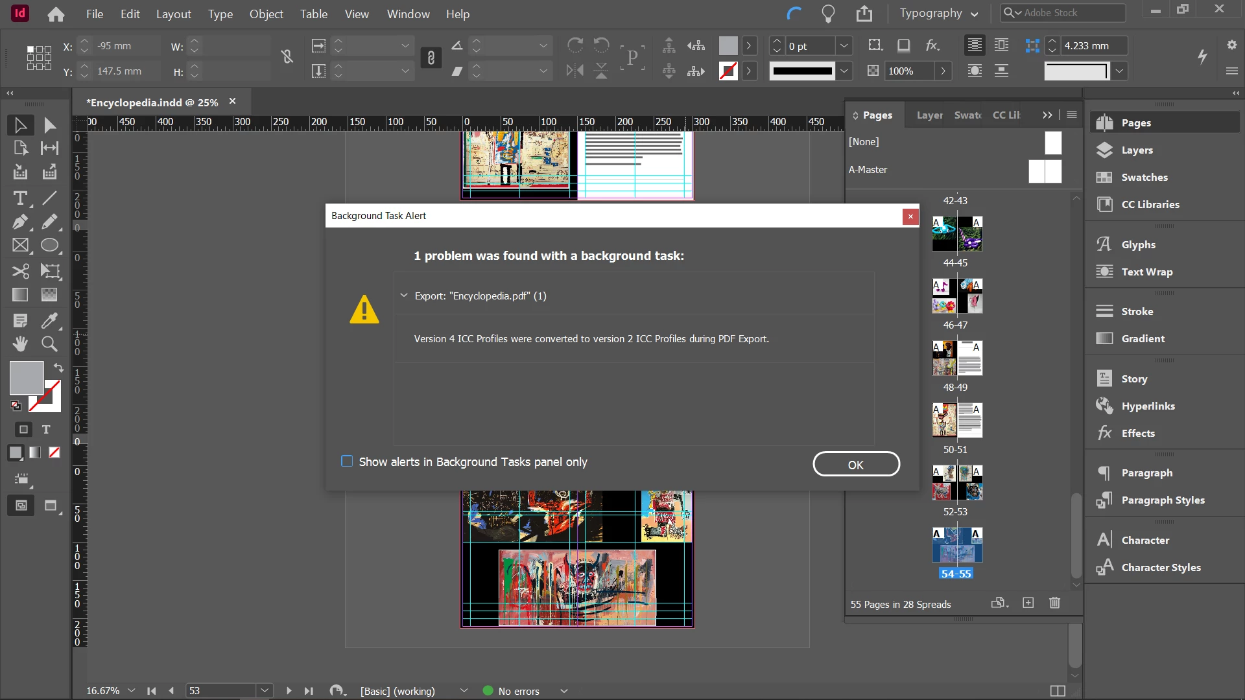Enable Show alerts in Background Tasks panel only
This screenshot has height=700, width=1245.
(347, 461)
